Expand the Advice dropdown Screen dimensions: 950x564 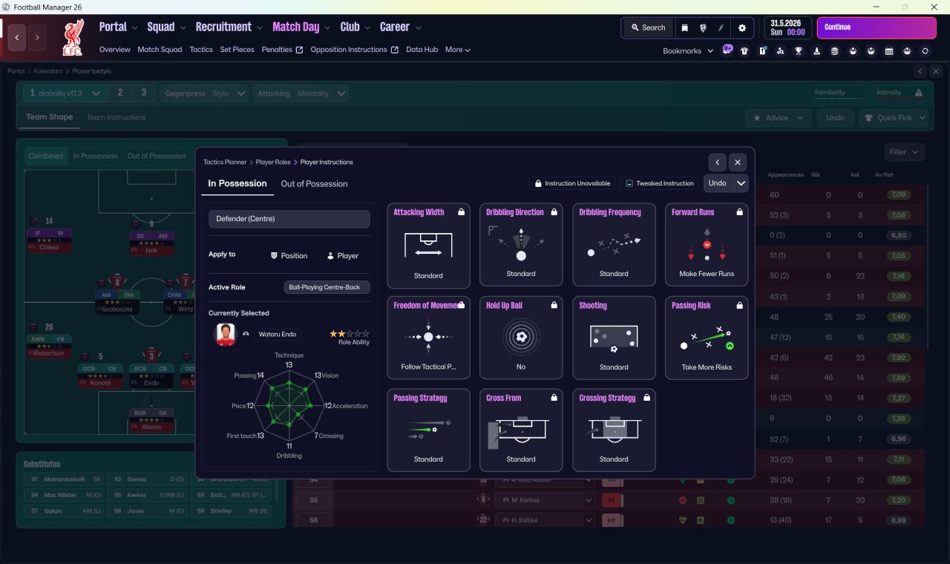[x=779, y=117]
